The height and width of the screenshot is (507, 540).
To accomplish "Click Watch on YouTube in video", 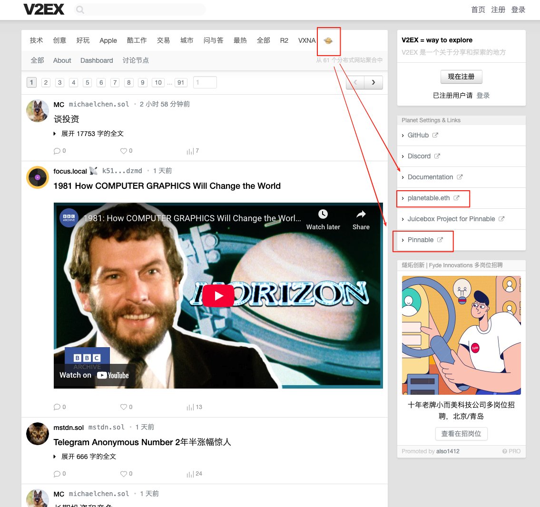I will click(x=94, y=375).
